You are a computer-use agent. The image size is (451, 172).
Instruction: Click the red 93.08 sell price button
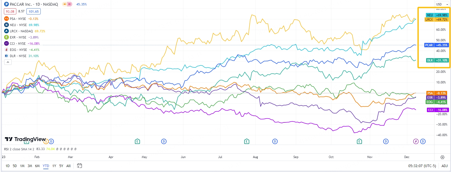10,12
